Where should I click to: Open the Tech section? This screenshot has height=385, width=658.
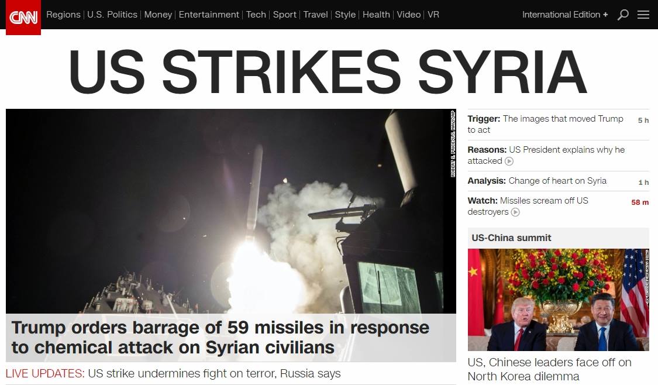point(256,15)
